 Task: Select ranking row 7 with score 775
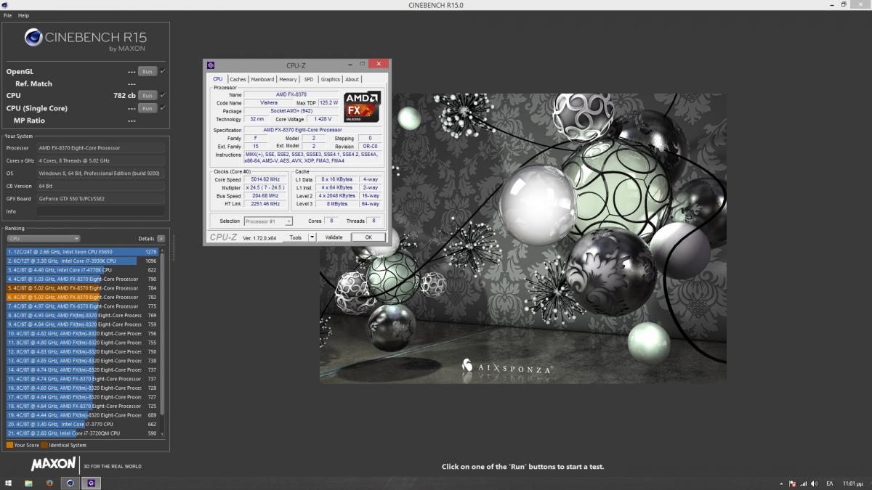tap(82, 306)
